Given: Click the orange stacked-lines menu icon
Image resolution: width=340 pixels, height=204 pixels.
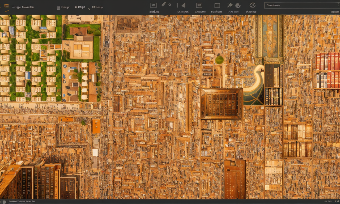Looking at the screenshot, I should coord(7,6).
